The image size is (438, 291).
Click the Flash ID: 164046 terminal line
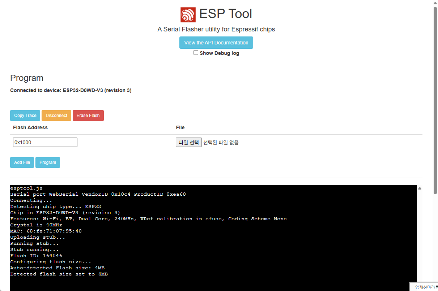36,256
